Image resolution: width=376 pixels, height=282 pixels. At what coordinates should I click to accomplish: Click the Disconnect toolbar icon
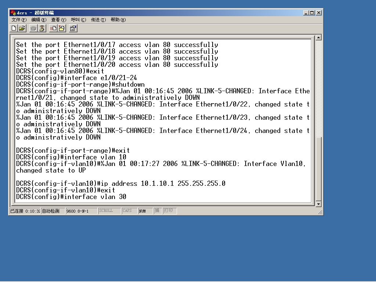(x=42, y=29)
